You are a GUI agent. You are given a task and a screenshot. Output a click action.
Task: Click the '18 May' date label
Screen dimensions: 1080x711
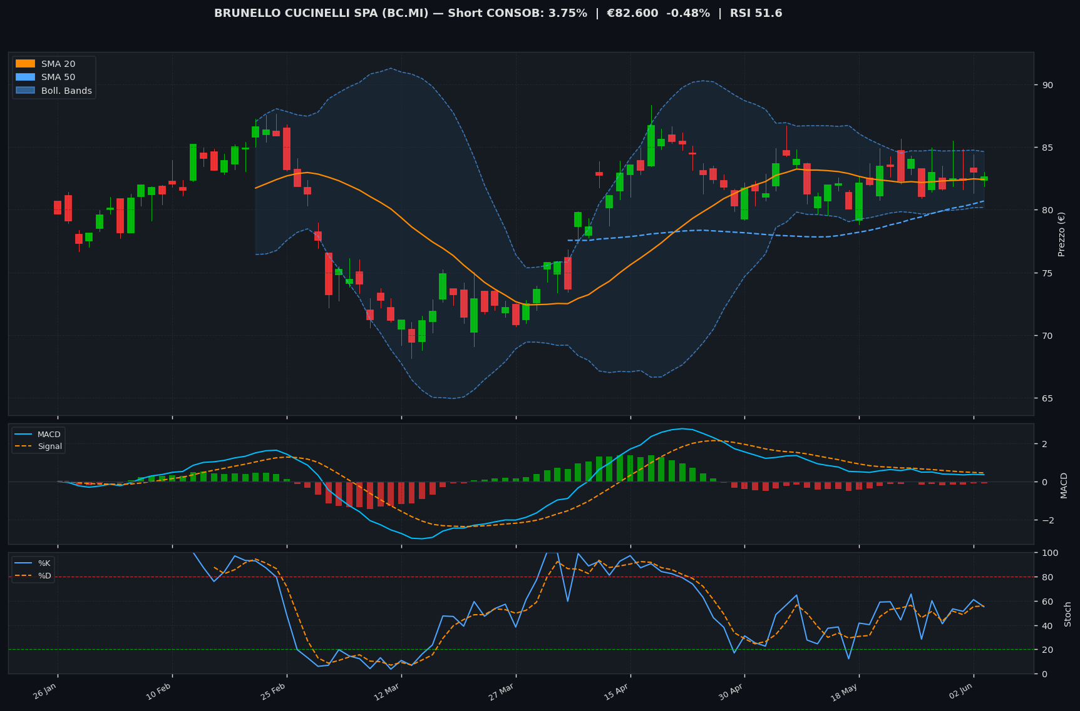[845, 692]
